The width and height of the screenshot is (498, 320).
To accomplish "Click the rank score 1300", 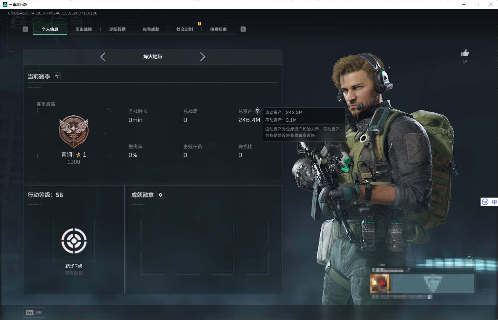I will [74, 162].
